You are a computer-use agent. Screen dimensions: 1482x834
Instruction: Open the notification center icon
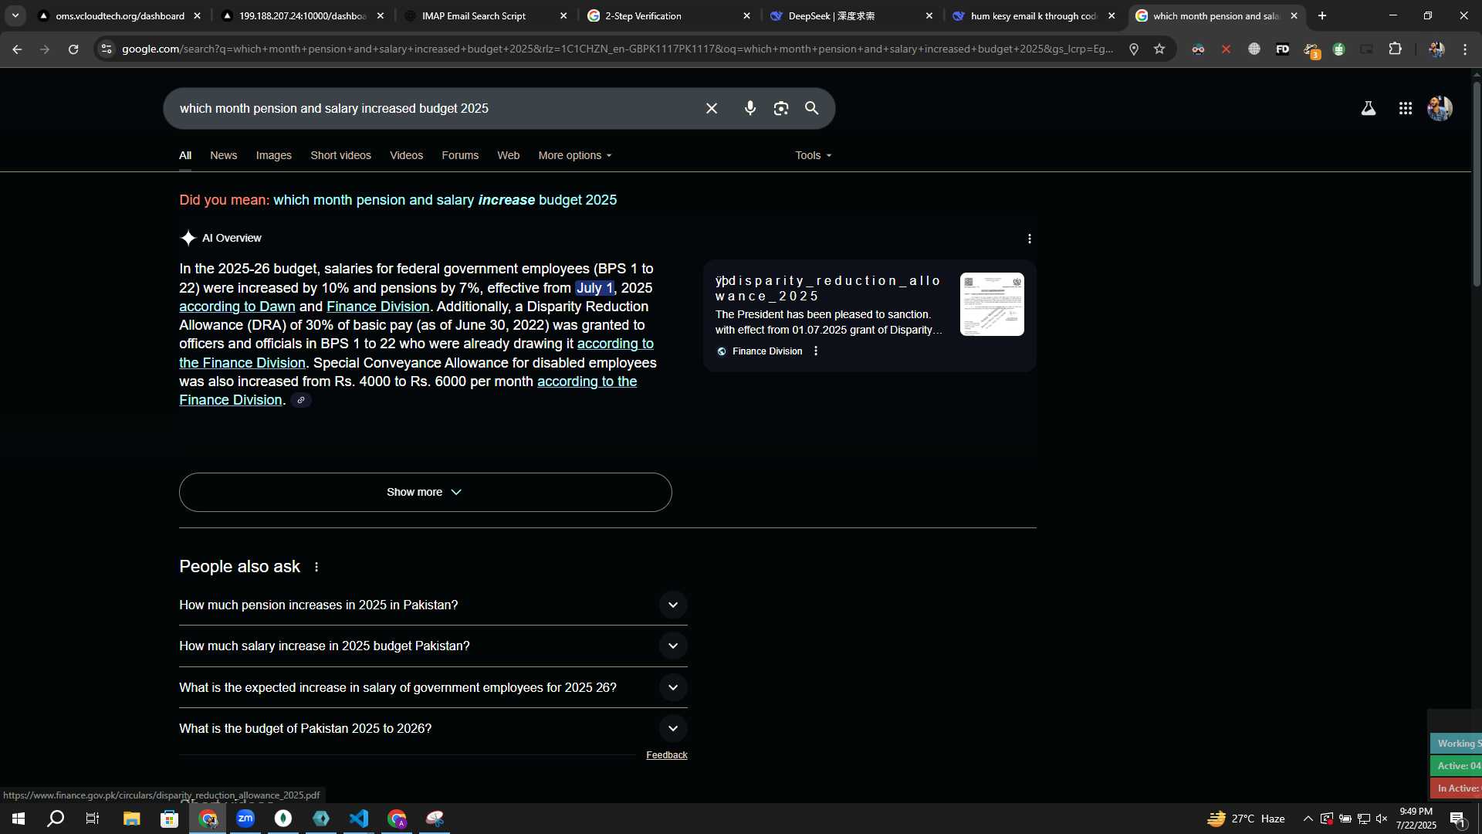1458,819
